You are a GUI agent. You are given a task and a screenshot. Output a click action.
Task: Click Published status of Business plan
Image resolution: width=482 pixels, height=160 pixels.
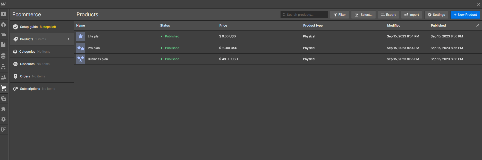(172, 59)
